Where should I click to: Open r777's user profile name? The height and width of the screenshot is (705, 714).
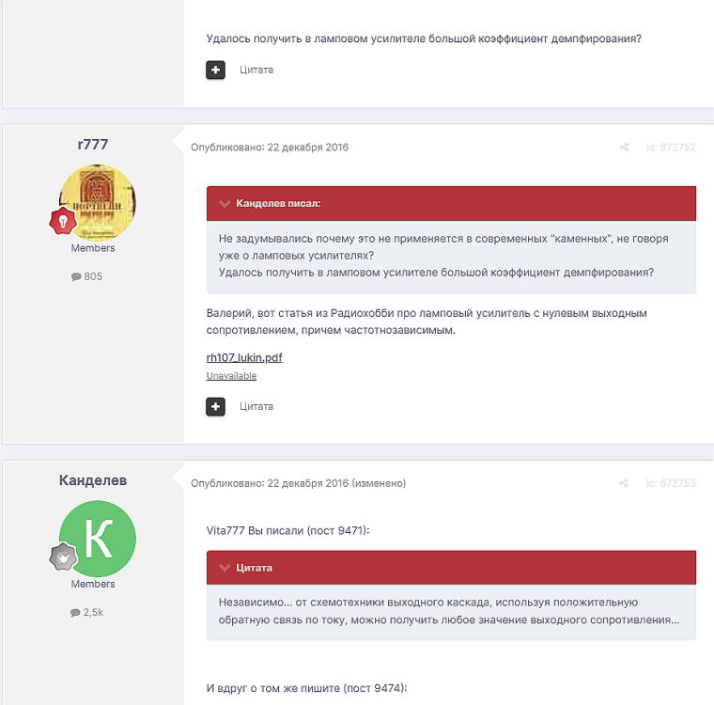click(x=93, y=144)
